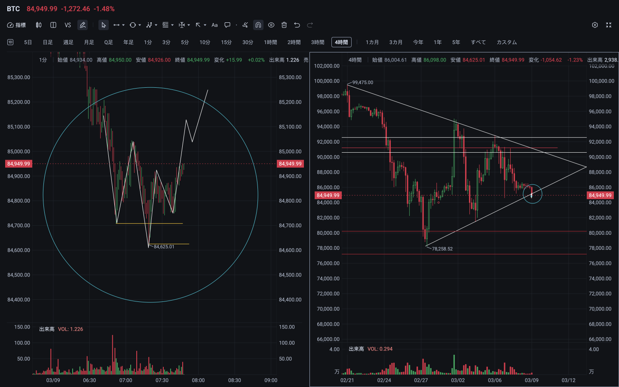Expand the line tool dropdown arrow
619x387 pixels.
pyautogui.click(x=123, y=25)
